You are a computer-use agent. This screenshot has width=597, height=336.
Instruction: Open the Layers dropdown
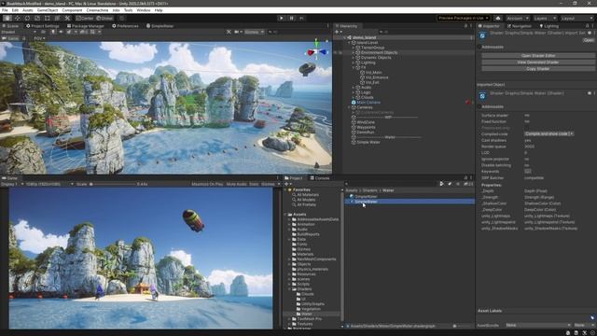(545, 19)
